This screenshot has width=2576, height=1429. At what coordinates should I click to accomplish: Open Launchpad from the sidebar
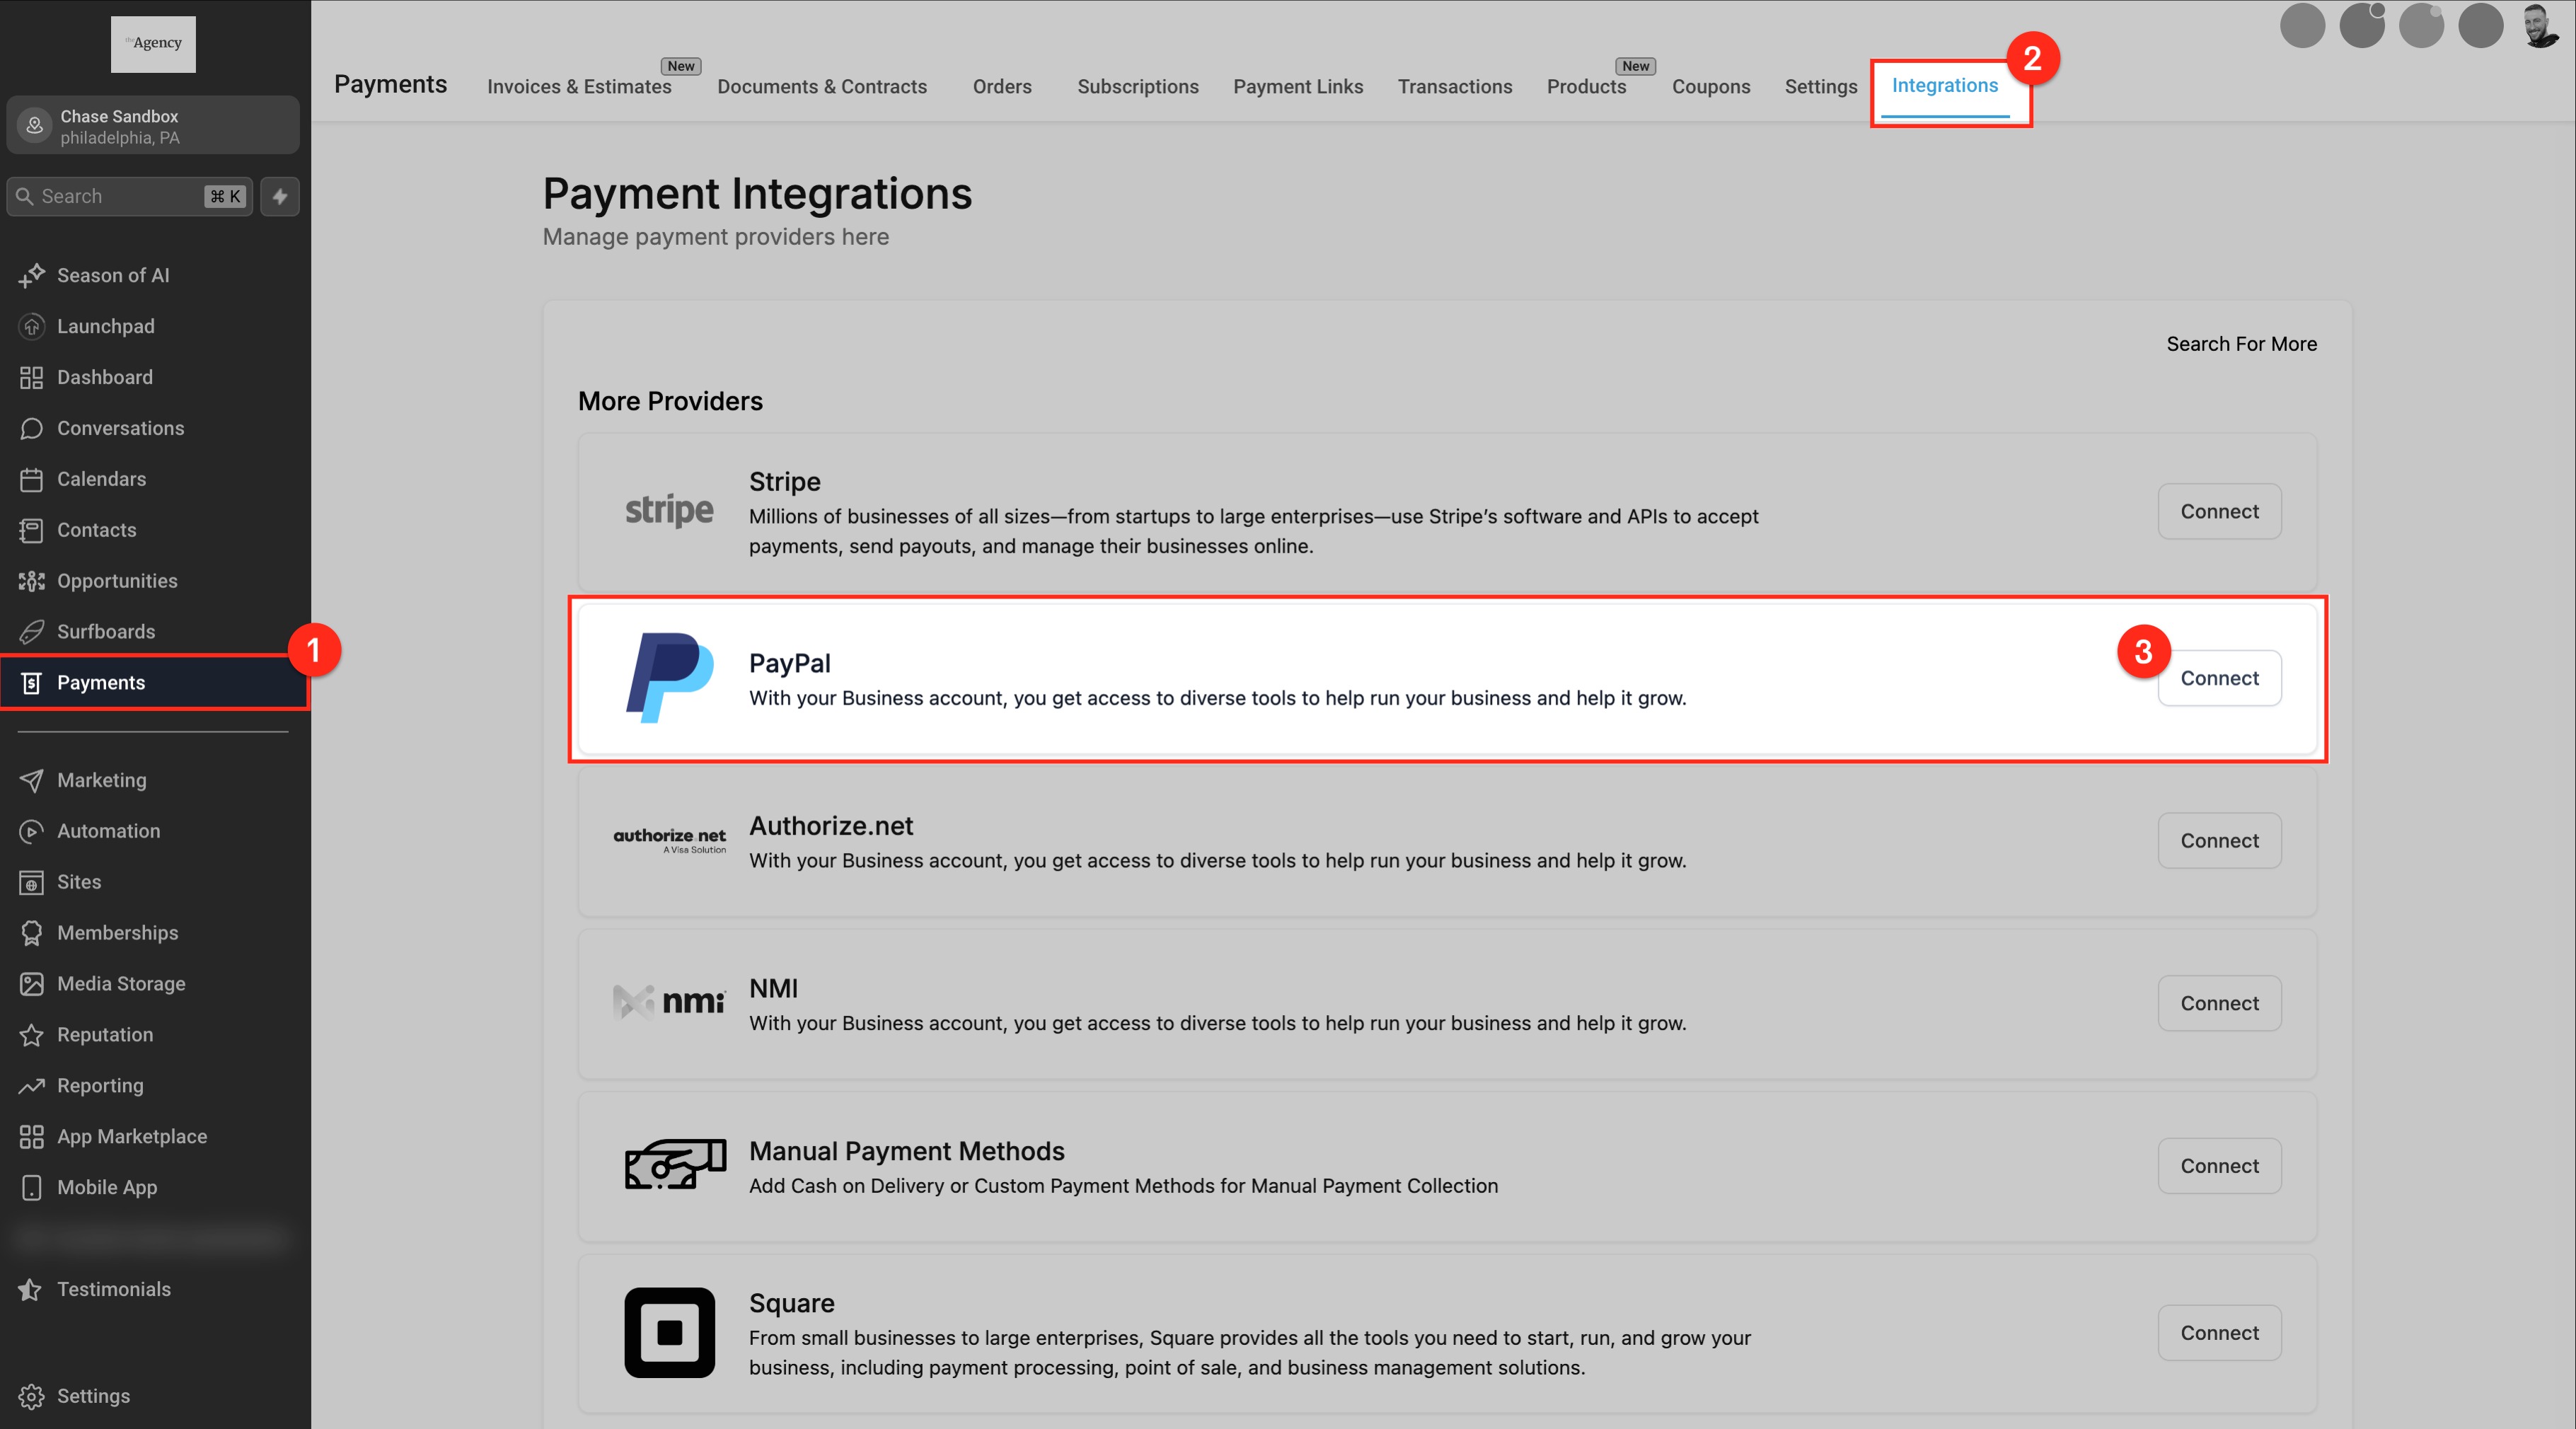pos(105,326)
